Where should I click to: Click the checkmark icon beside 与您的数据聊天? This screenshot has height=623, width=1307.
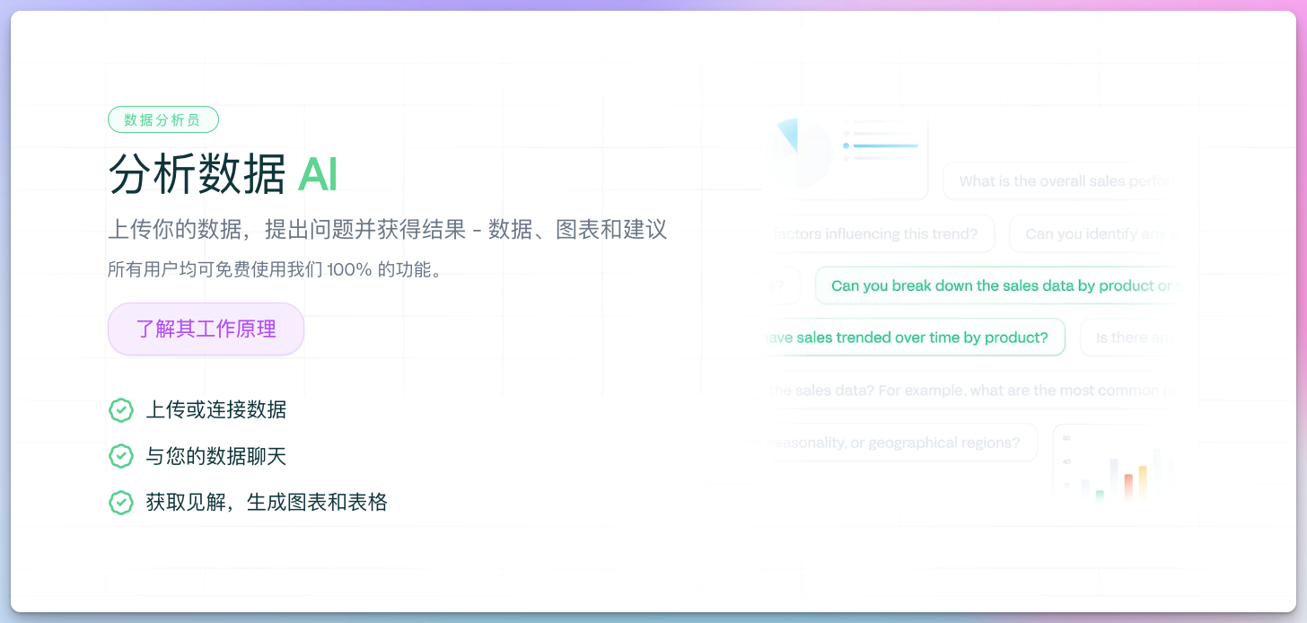(121, 456)
